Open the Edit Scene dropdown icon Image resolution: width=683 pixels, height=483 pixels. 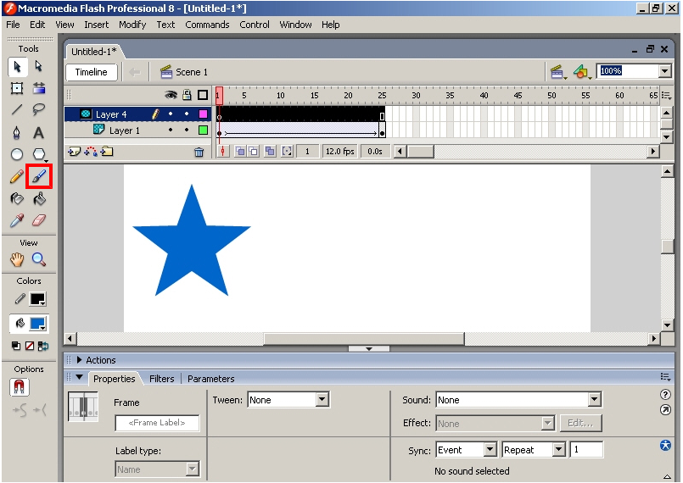558,72
